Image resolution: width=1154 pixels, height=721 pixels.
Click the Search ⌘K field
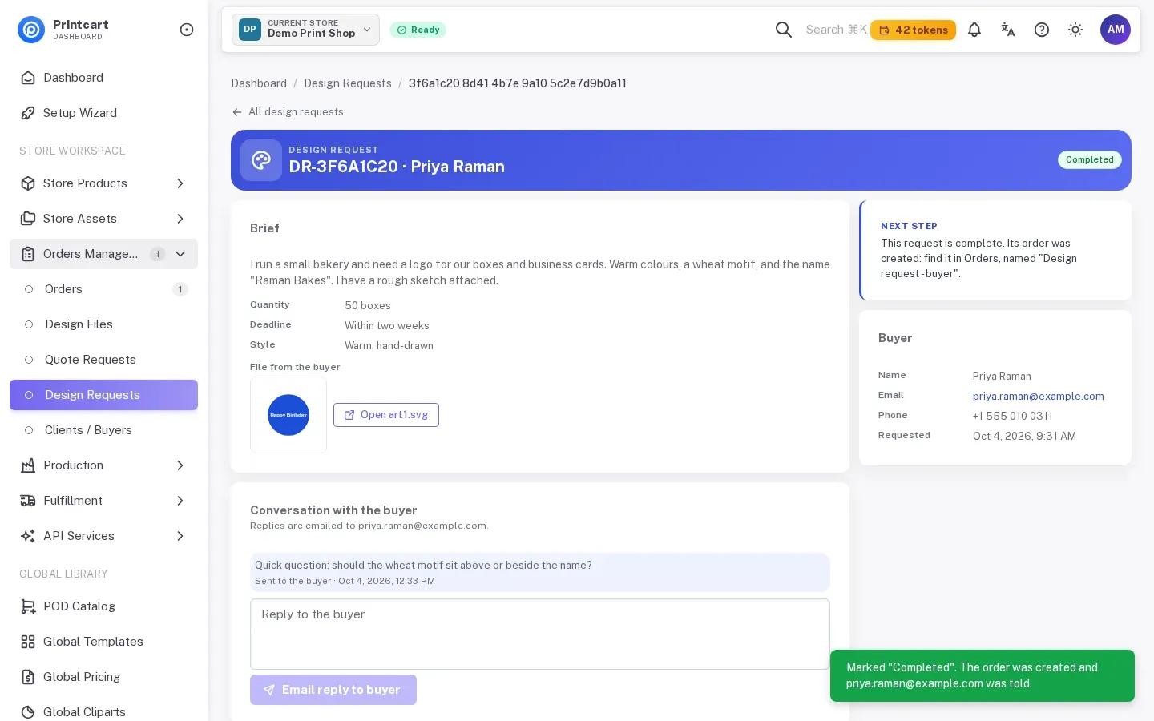click(x=836, y=30)
